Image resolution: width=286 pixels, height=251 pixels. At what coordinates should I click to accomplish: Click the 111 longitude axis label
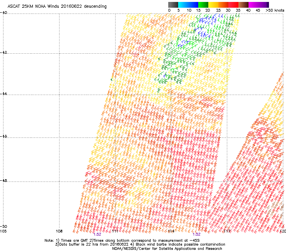click(115, 231)
